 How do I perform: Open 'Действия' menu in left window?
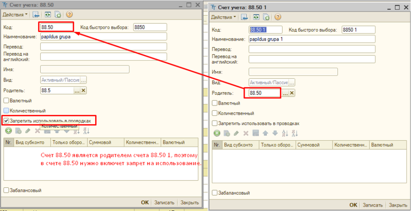coord(15,14)
